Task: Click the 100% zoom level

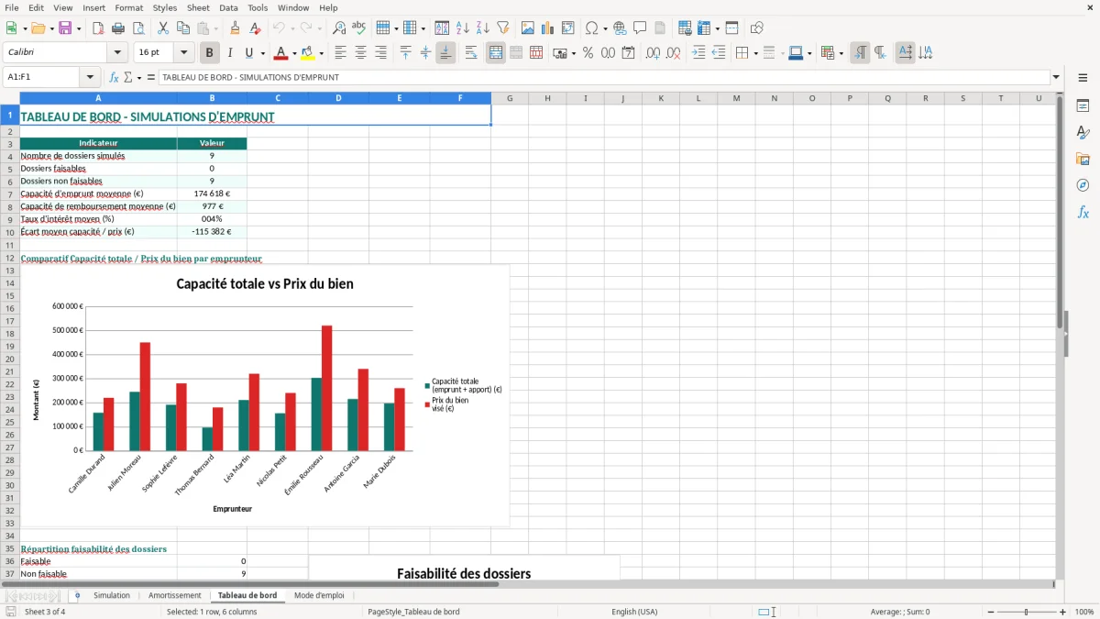Action: coord(1084,612)
